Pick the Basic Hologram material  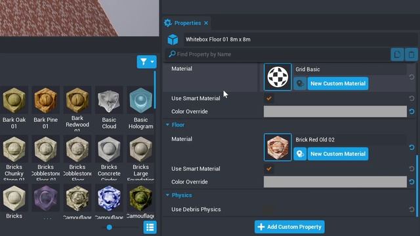coord(140,100)
